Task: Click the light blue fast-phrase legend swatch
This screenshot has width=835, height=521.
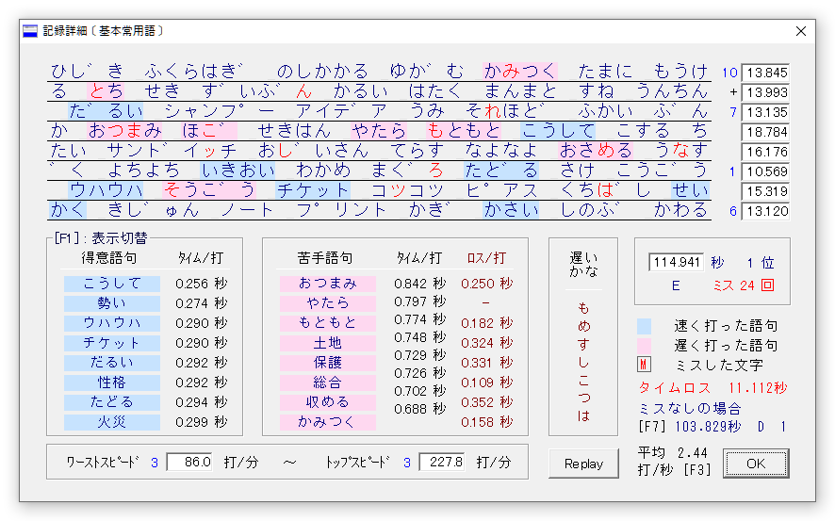Action: [644, 326]
